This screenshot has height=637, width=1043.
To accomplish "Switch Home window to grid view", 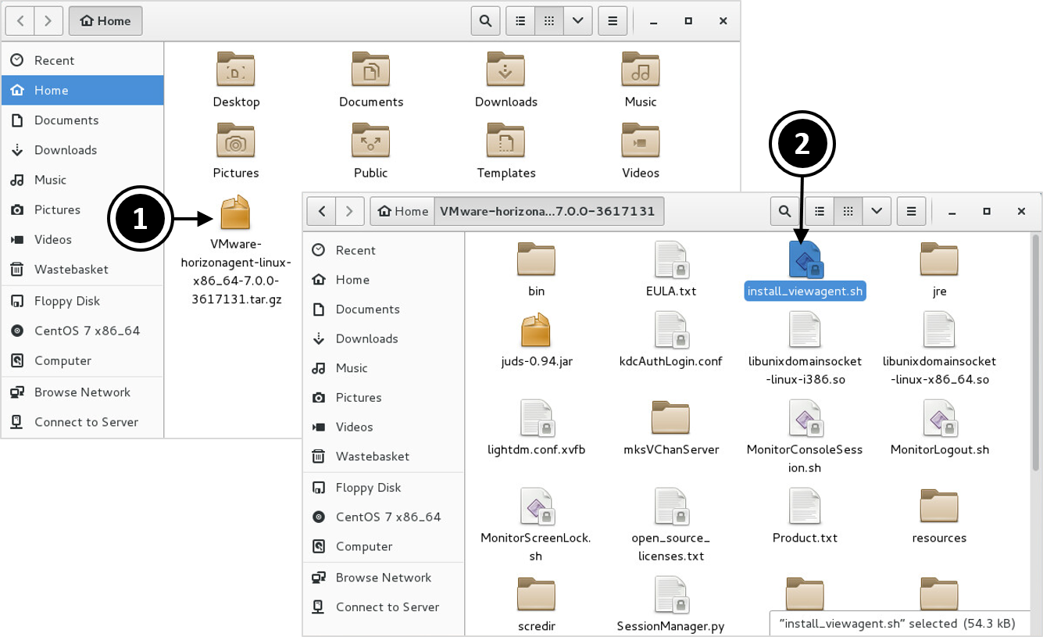I will pyautogui.click(x=549, y=21).
